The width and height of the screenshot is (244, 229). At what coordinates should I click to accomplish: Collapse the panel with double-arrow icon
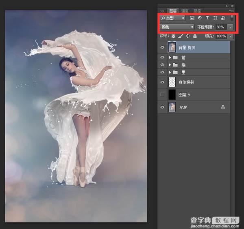[227, 6]
